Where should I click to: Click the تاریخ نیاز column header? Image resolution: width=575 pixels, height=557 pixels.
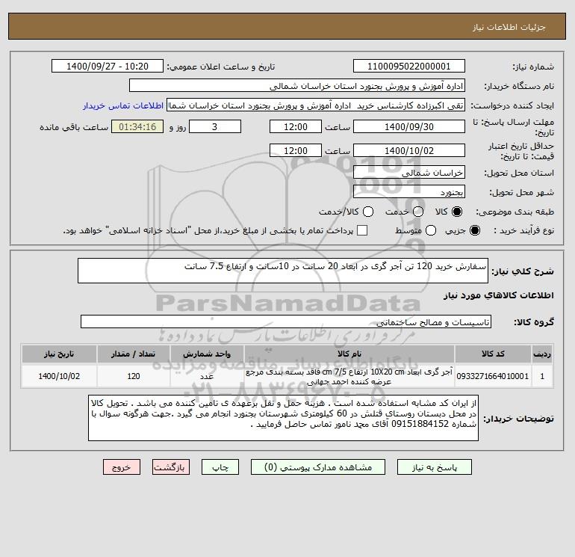(59, 354)
